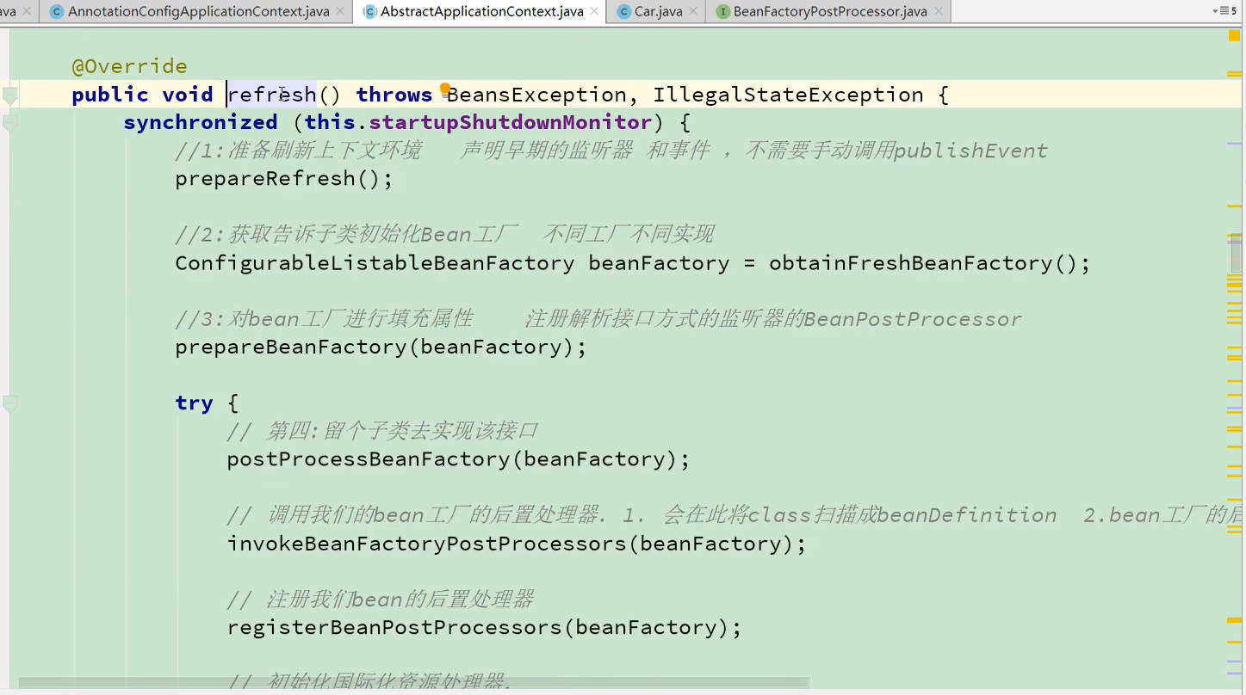This screenshot has height=695, width=1246.
Task: Click the try keyword
Action: (x=194, y=403)
